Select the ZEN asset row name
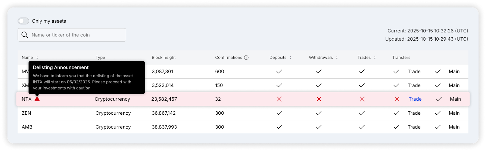The height and width of the screenshot is (151, 486). click(26, 113)
